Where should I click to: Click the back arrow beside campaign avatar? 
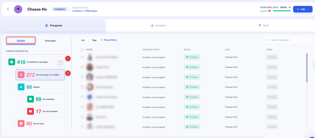pos(8,9)
